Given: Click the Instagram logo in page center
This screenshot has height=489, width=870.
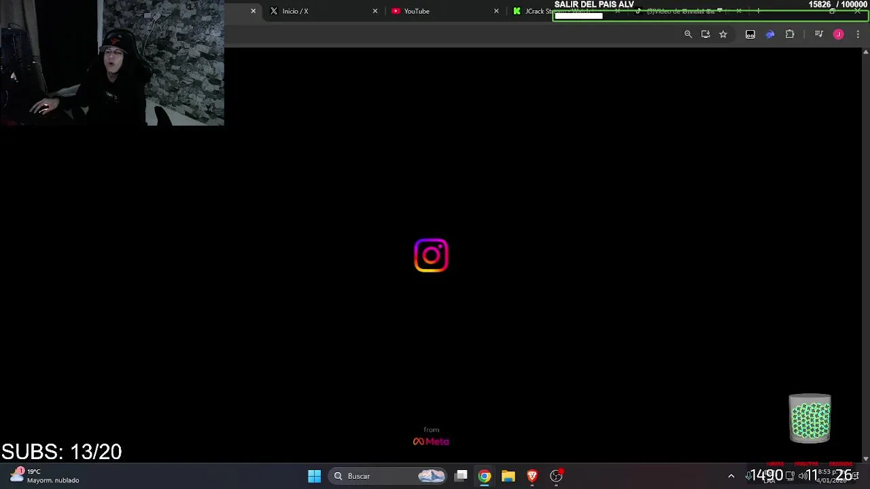Looking at the screenshot, I should pyautogui.click(x=431, y=255).
